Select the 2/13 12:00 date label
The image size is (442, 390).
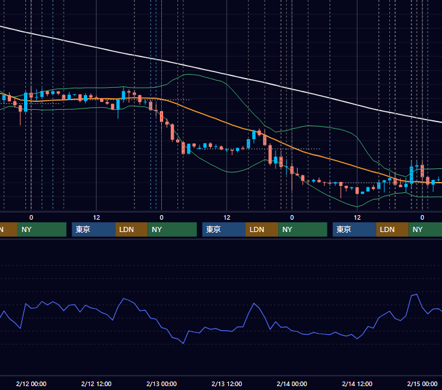227,383
